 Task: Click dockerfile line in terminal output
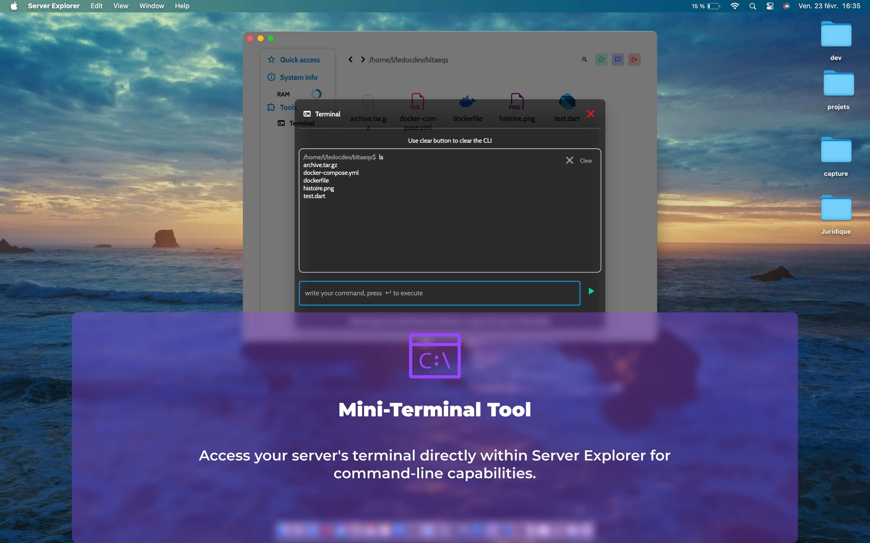[x=316, y=180]
